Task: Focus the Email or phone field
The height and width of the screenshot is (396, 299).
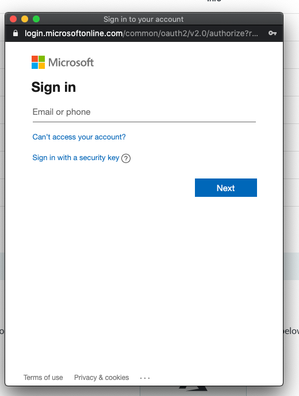Action: pos(144,112)
